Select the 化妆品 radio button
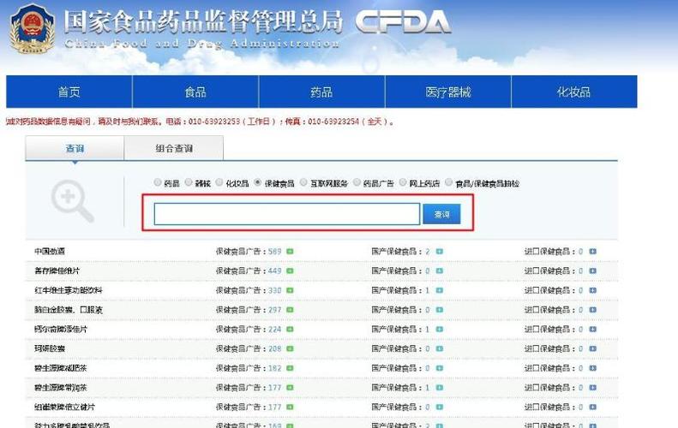678x428 pixels. click(219, 182)
